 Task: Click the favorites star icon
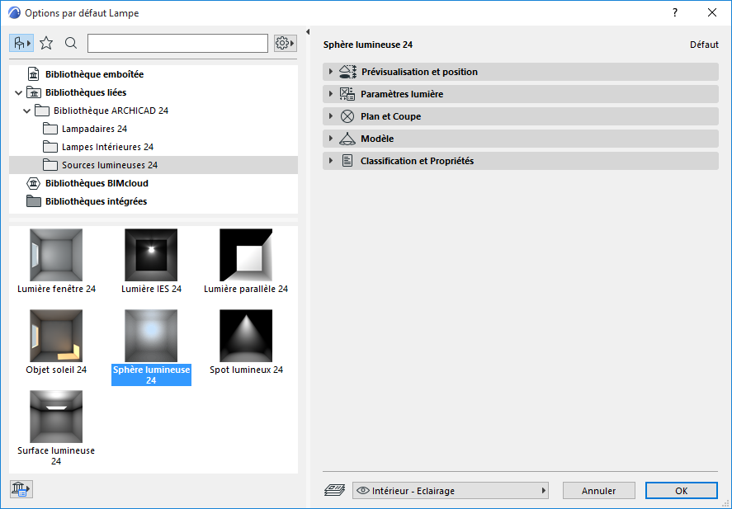(46, 42)
